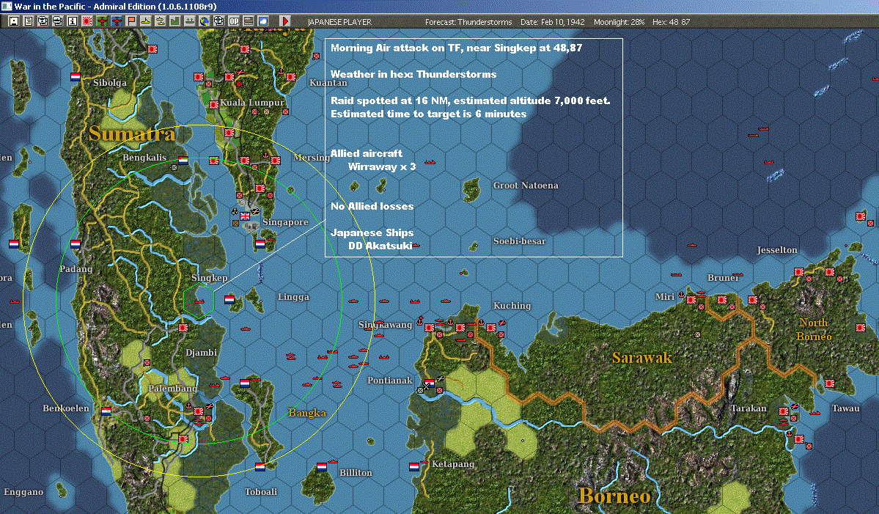Select the Dutch flag base at Ketapang
This screenshot has width=879, height=514.
(x=413, y=466)
